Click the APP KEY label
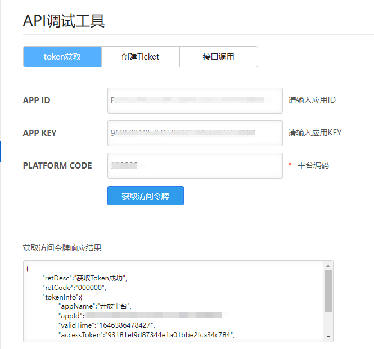This screenshot has height=349, width=374. coord(40,133)
